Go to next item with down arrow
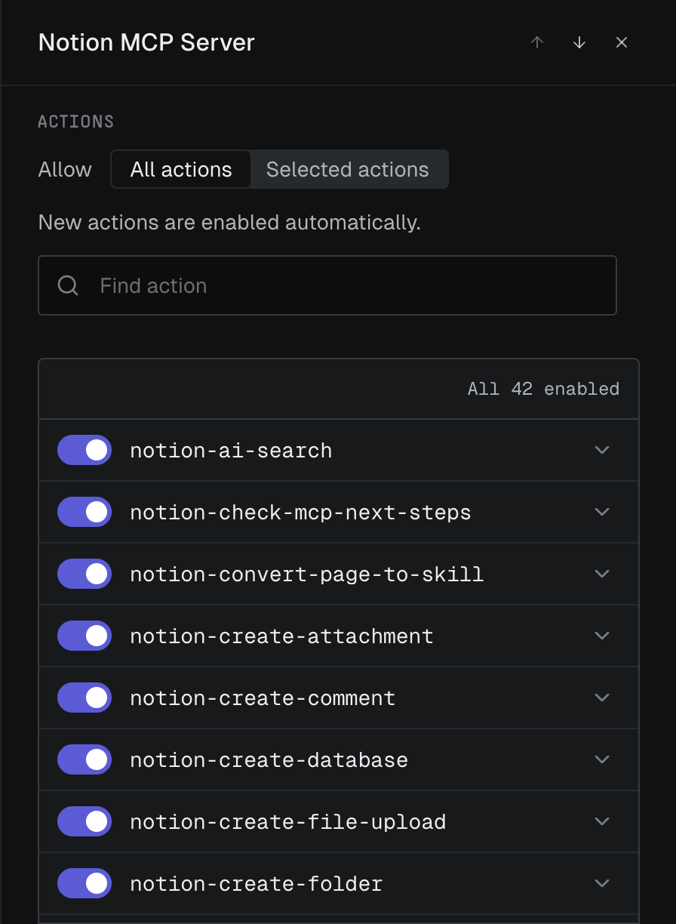 point(579,42)
